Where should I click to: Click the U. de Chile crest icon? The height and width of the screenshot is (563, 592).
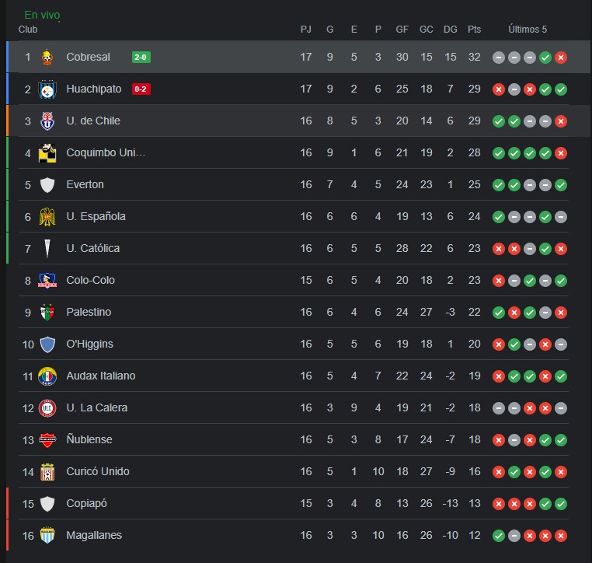(47, 121)
